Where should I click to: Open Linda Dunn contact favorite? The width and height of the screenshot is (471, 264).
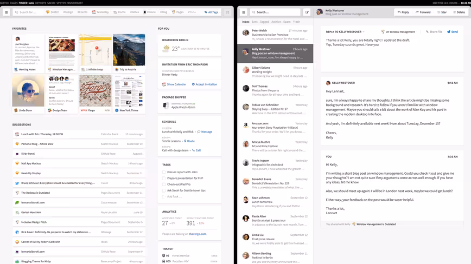coord(28,94)
